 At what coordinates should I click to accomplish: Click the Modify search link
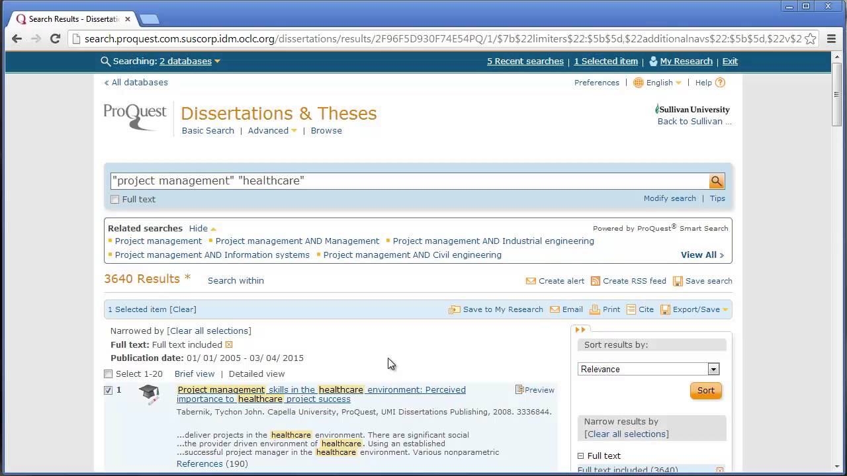(670, 198)
